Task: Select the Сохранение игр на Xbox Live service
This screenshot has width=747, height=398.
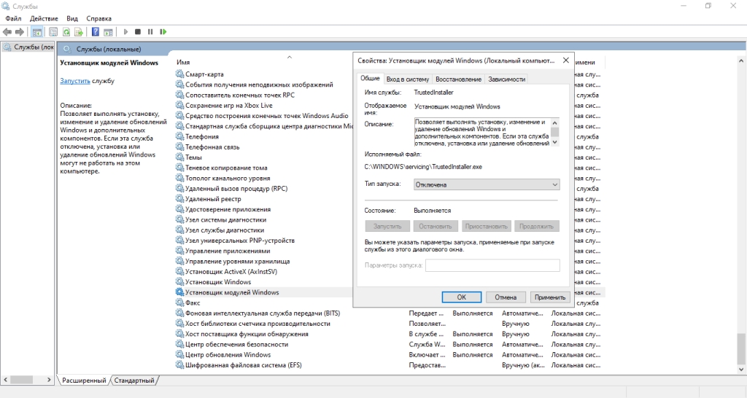Action: point(228,105)
